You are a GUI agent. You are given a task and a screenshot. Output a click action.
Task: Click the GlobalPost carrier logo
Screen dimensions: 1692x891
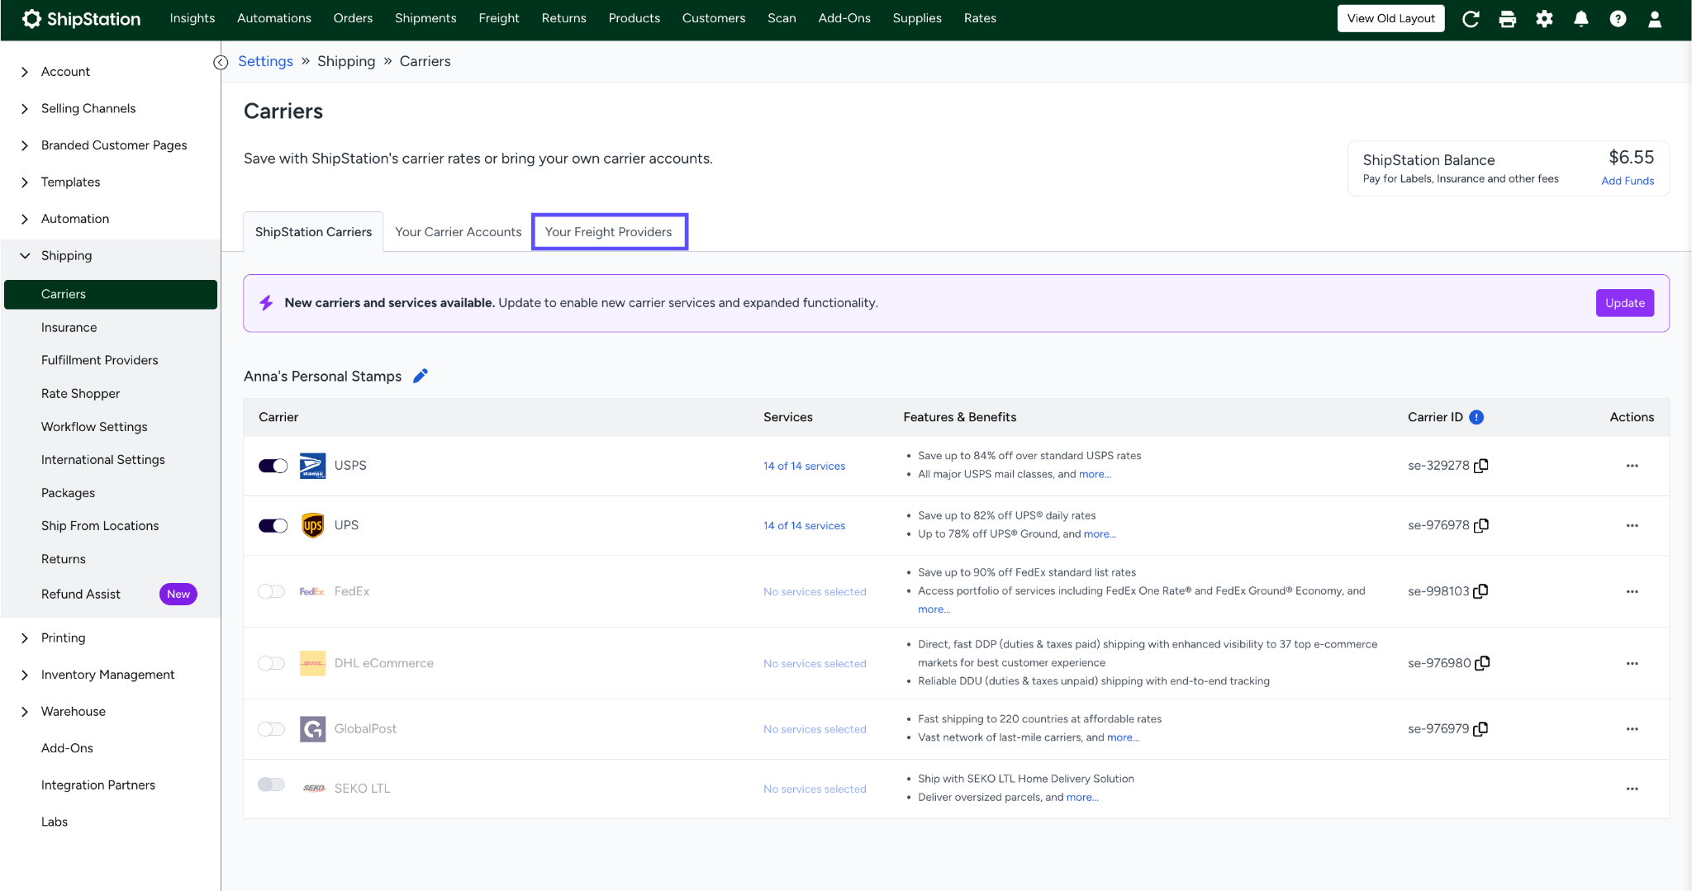coord(312,729)
